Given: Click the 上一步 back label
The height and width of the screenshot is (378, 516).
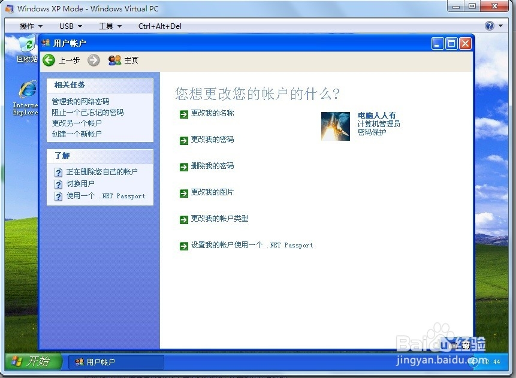Looking at the screenshot, I should coord(69,60).
